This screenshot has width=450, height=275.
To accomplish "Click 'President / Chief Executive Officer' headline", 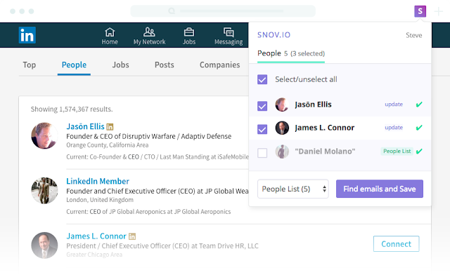I will pyautogui.click(x=162, y=246).
